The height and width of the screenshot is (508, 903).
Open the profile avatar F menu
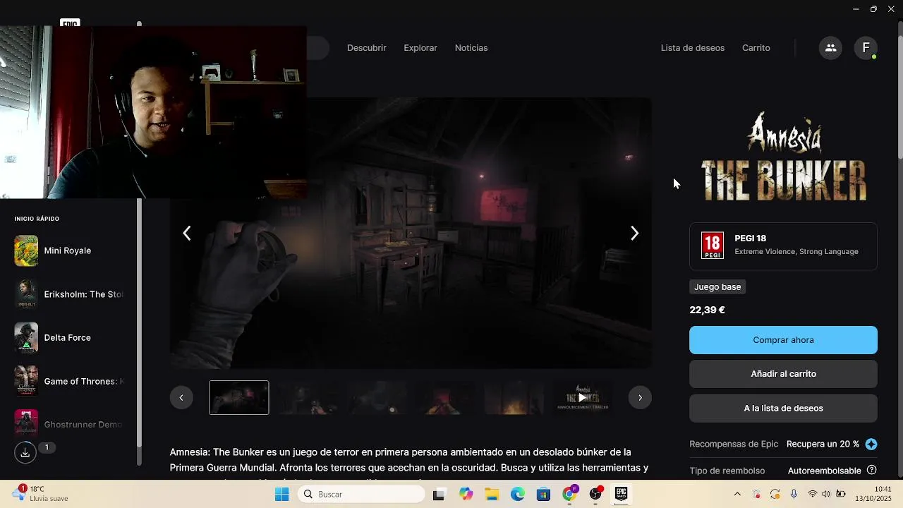click(866, 48)
